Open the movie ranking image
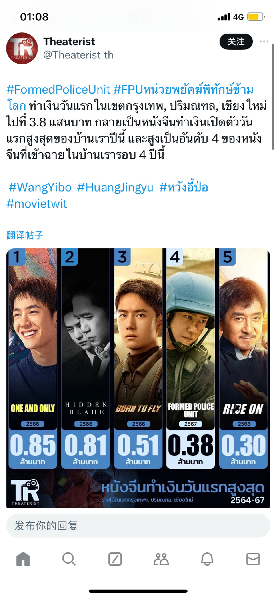The image size is (276, 598). (x=138, y=379)
